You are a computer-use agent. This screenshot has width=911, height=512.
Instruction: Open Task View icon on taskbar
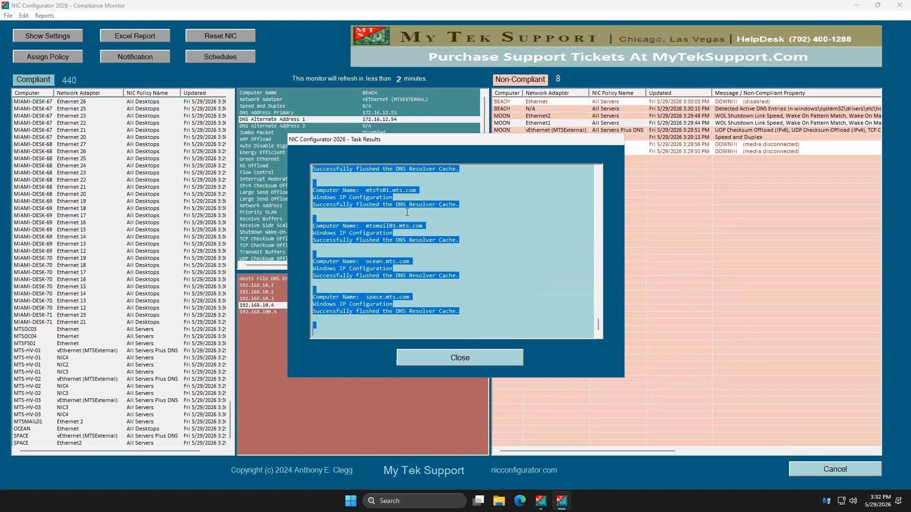click(478, 501)
